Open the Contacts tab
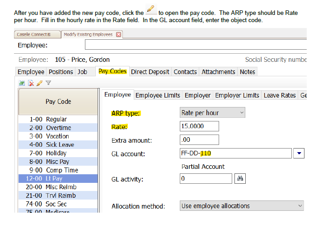Image resolution: width=323 pixels, height=228 pixels. point(185,72)
